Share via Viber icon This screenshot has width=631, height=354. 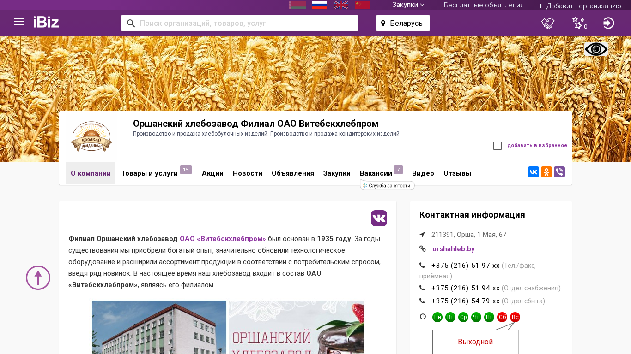point(559,172)
